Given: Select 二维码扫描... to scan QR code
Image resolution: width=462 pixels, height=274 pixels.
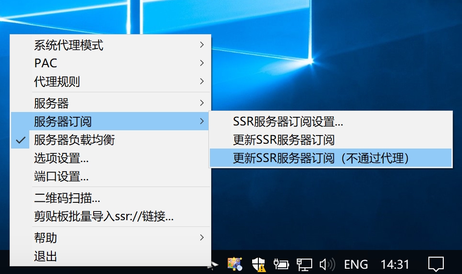Looking at the screenshot, I should coord(67,198).
